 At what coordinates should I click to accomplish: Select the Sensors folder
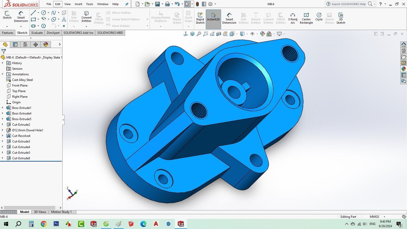17,68
